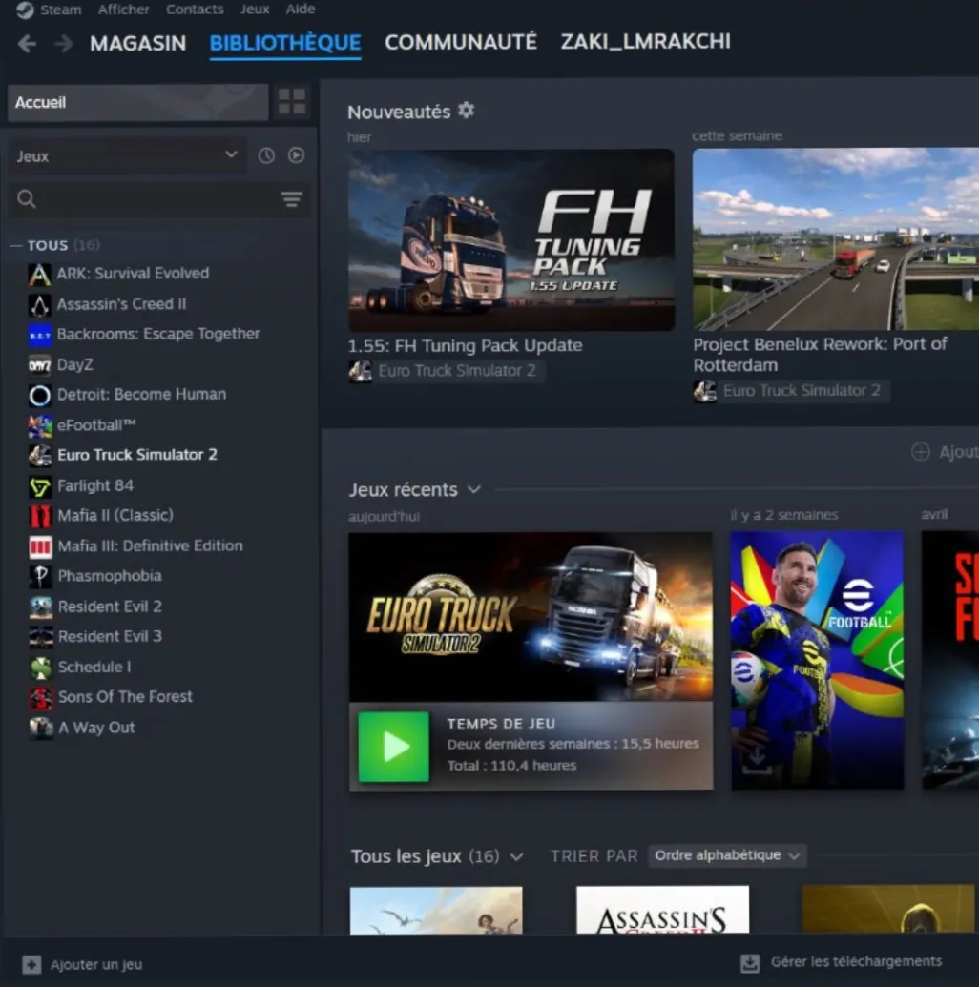Image resolution: width=979 pixels, height=987 pixels.
Task: Click the Assassin's Creed II game icon
Action: click(40, 304)
